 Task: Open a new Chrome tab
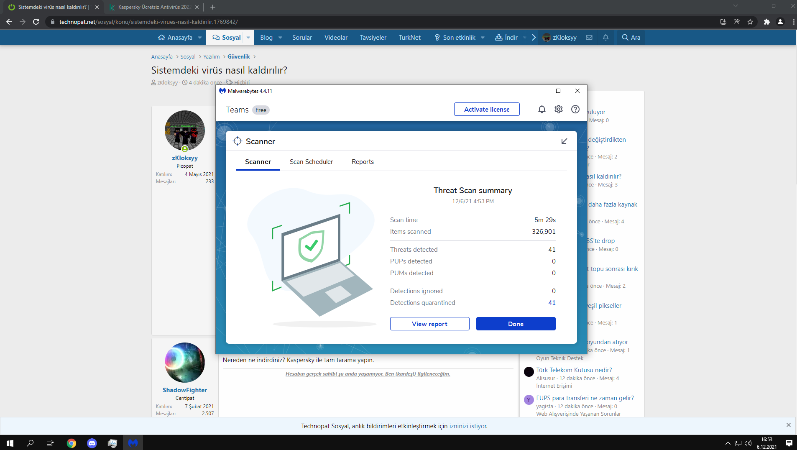pos(213,7)
